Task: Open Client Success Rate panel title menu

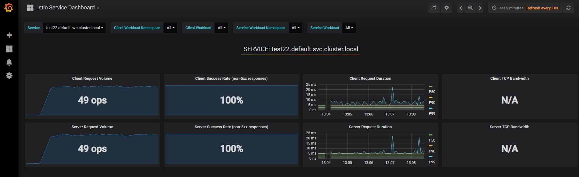Action: pos(231,78)
